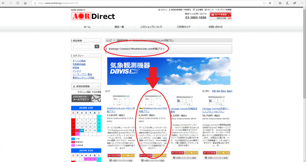Click the address bar URL field
This screenshot has height=162, width=306.
pos(148,3)
